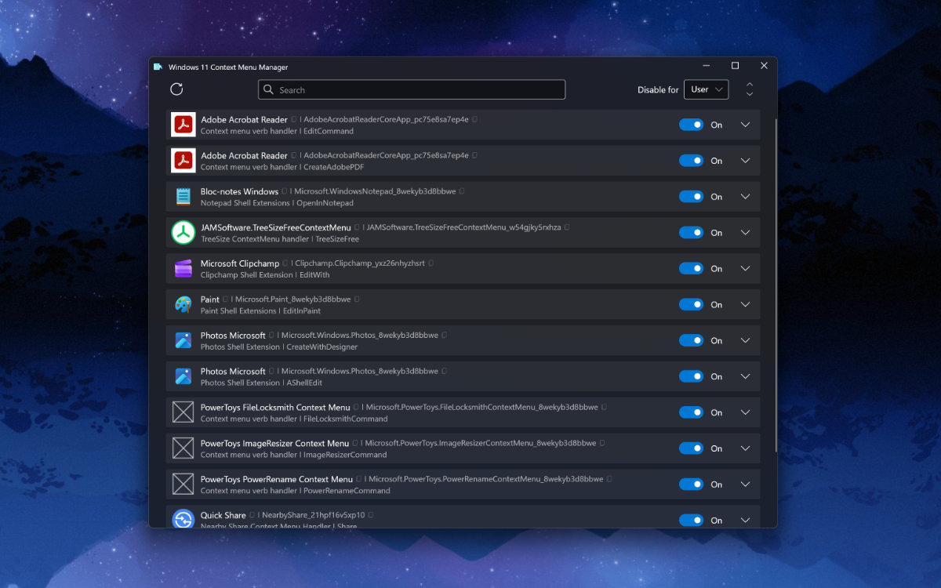Click the Quick Share app icon

[x=183, y=519]
